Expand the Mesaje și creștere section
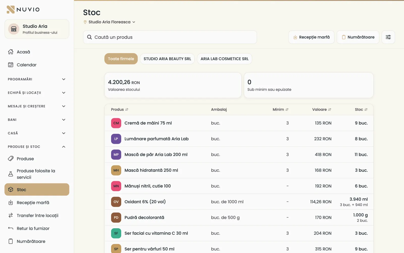404x253 pixels. pyautogui.click(x=37, y=106)
